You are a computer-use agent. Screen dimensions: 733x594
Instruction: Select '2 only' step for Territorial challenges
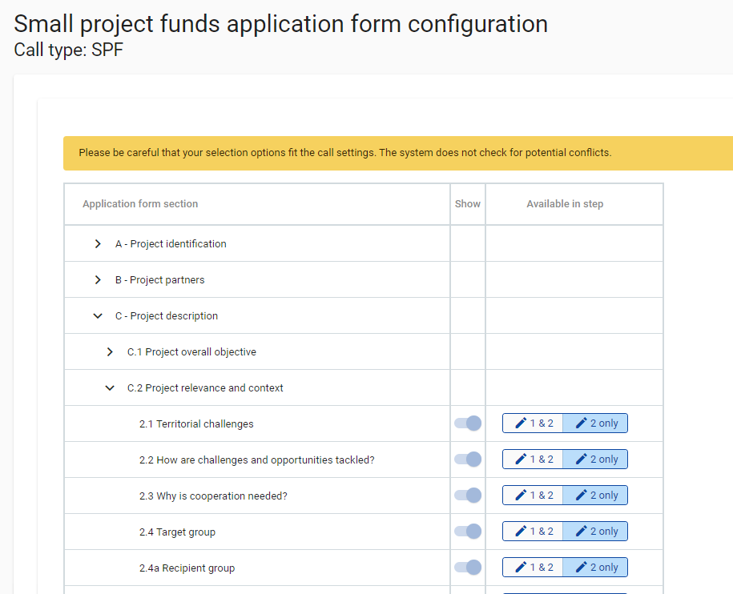coord(596,423)
